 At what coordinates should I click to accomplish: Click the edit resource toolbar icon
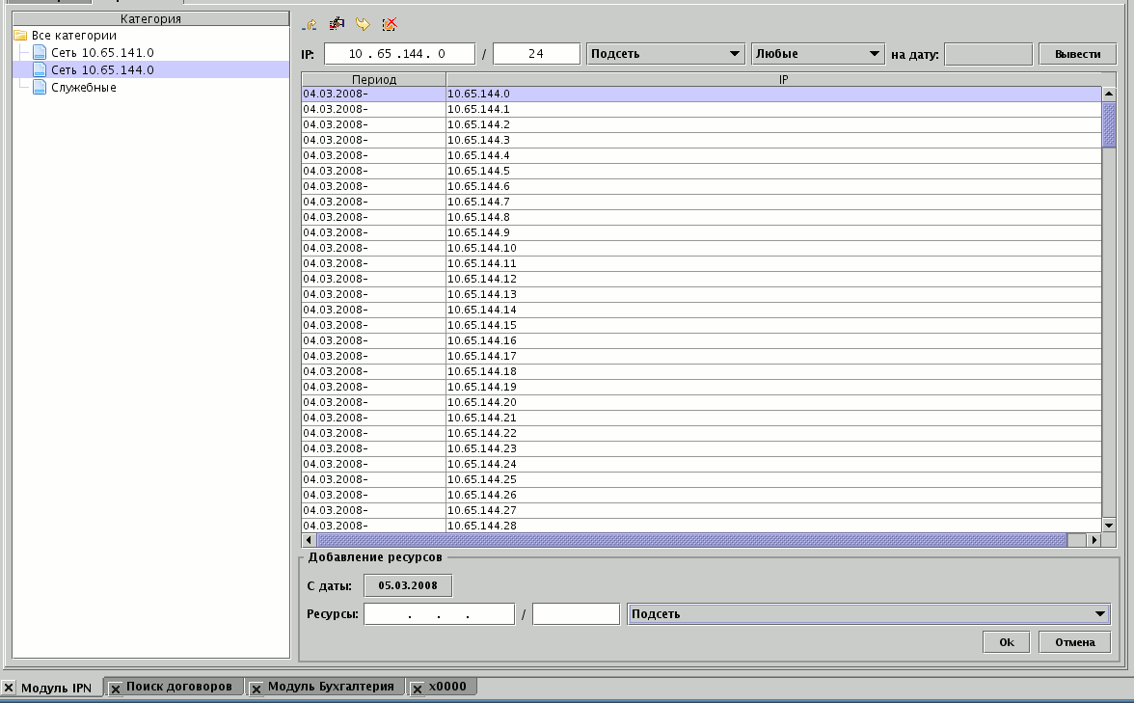pyautogui.click(x=337, y=24)
